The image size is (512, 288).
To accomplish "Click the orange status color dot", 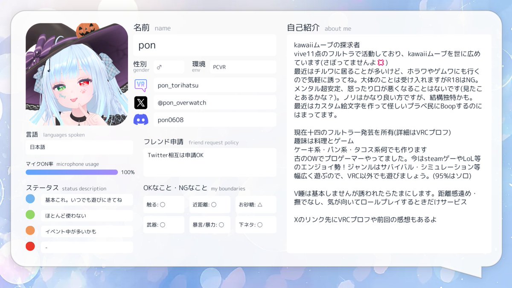I will pyautogui.click(x=30, y=230).
